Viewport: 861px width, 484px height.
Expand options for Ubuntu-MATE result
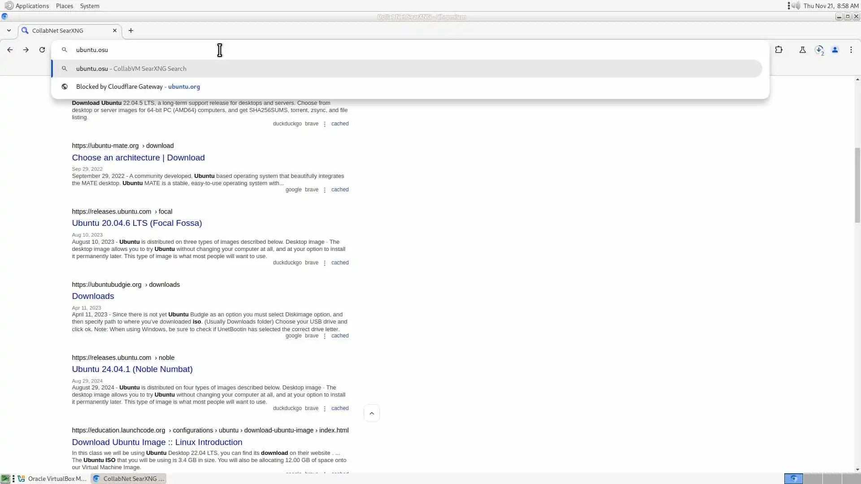coord(325,190)
